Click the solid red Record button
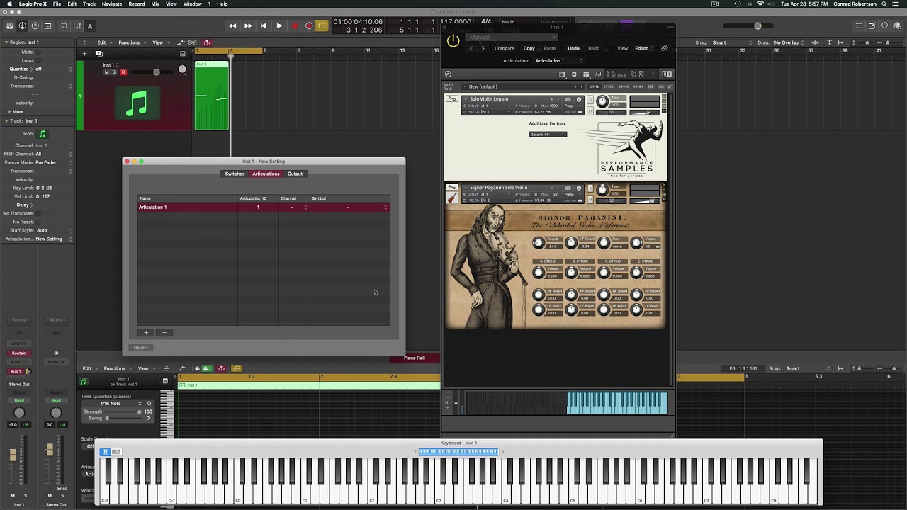The height and width of the screenshot is (510, 907). 295,26
